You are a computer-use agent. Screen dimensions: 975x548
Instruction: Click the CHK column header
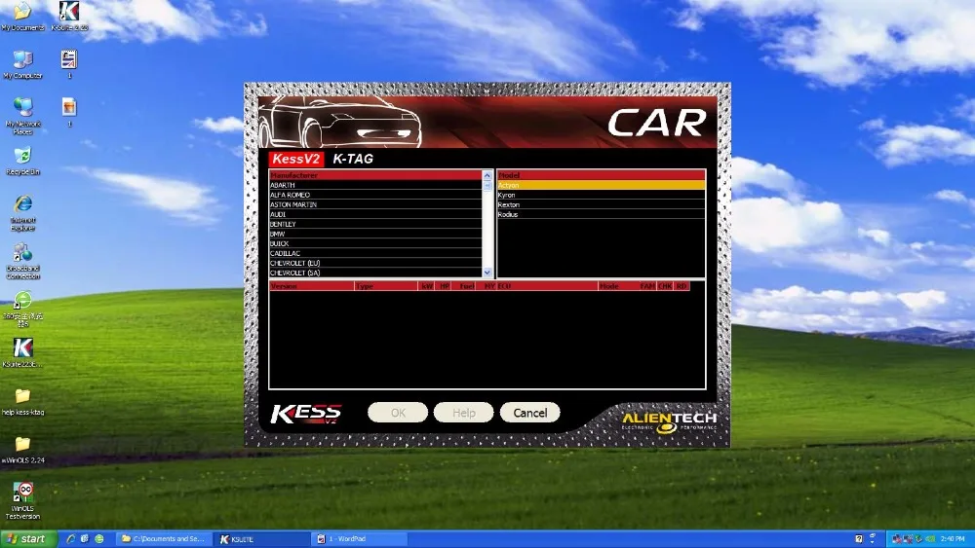[665, 286]
